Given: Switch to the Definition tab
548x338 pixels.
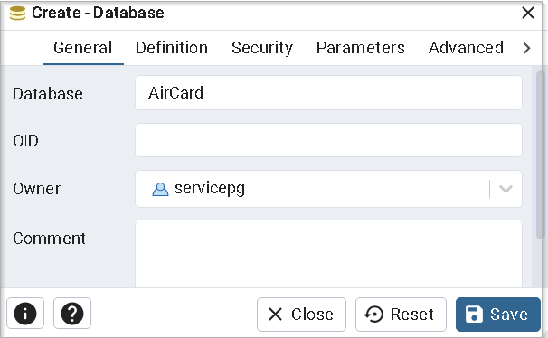Looking at the screenshot, I should click(172, 48).
